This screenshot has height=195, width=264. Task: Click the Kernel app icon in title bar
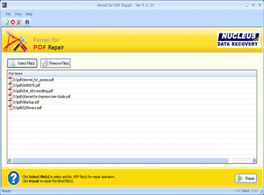click(x=5, y=5)
